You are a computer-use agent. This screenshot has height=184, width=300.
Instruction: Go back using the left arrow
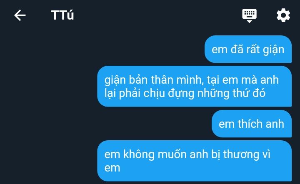point(20,15)
